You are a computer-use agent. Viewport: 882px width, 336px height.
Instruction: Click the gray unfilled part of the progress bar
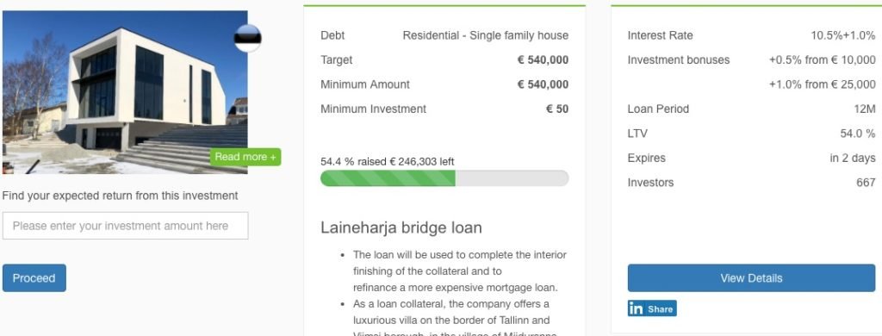[512, 177]
